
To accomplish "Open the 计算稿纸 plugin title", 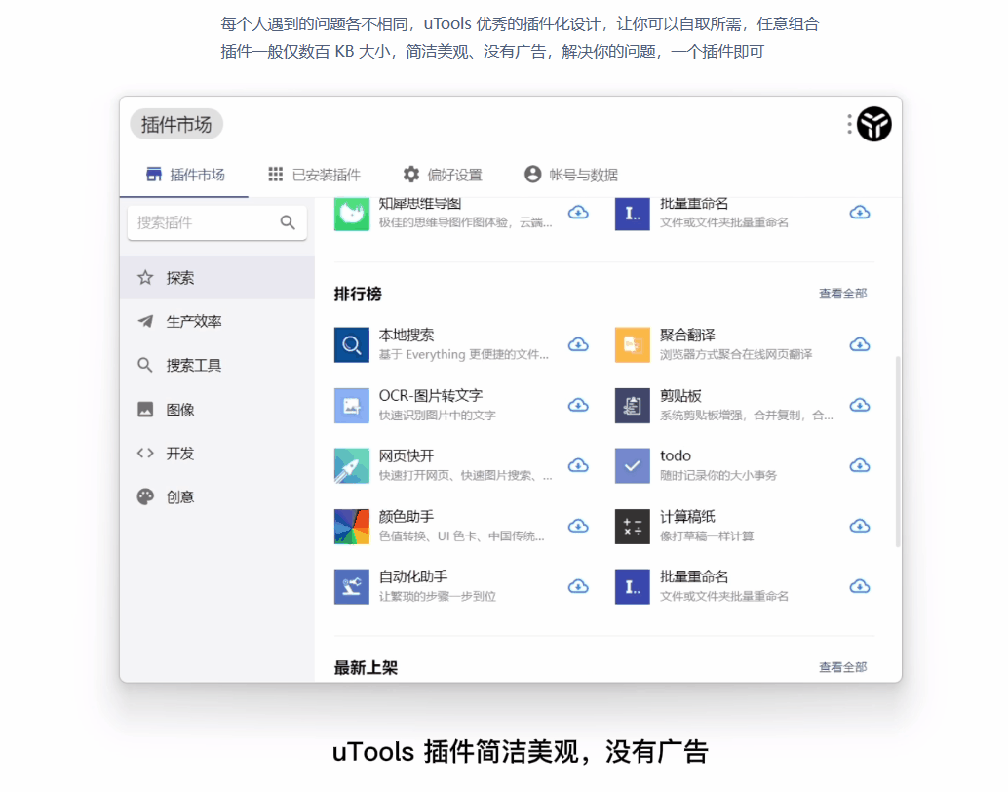I will (x=687, y=517).
